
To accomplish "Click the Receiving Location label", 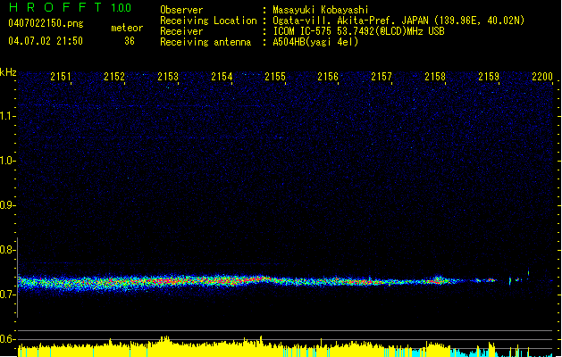I will (x=208, y=21).
